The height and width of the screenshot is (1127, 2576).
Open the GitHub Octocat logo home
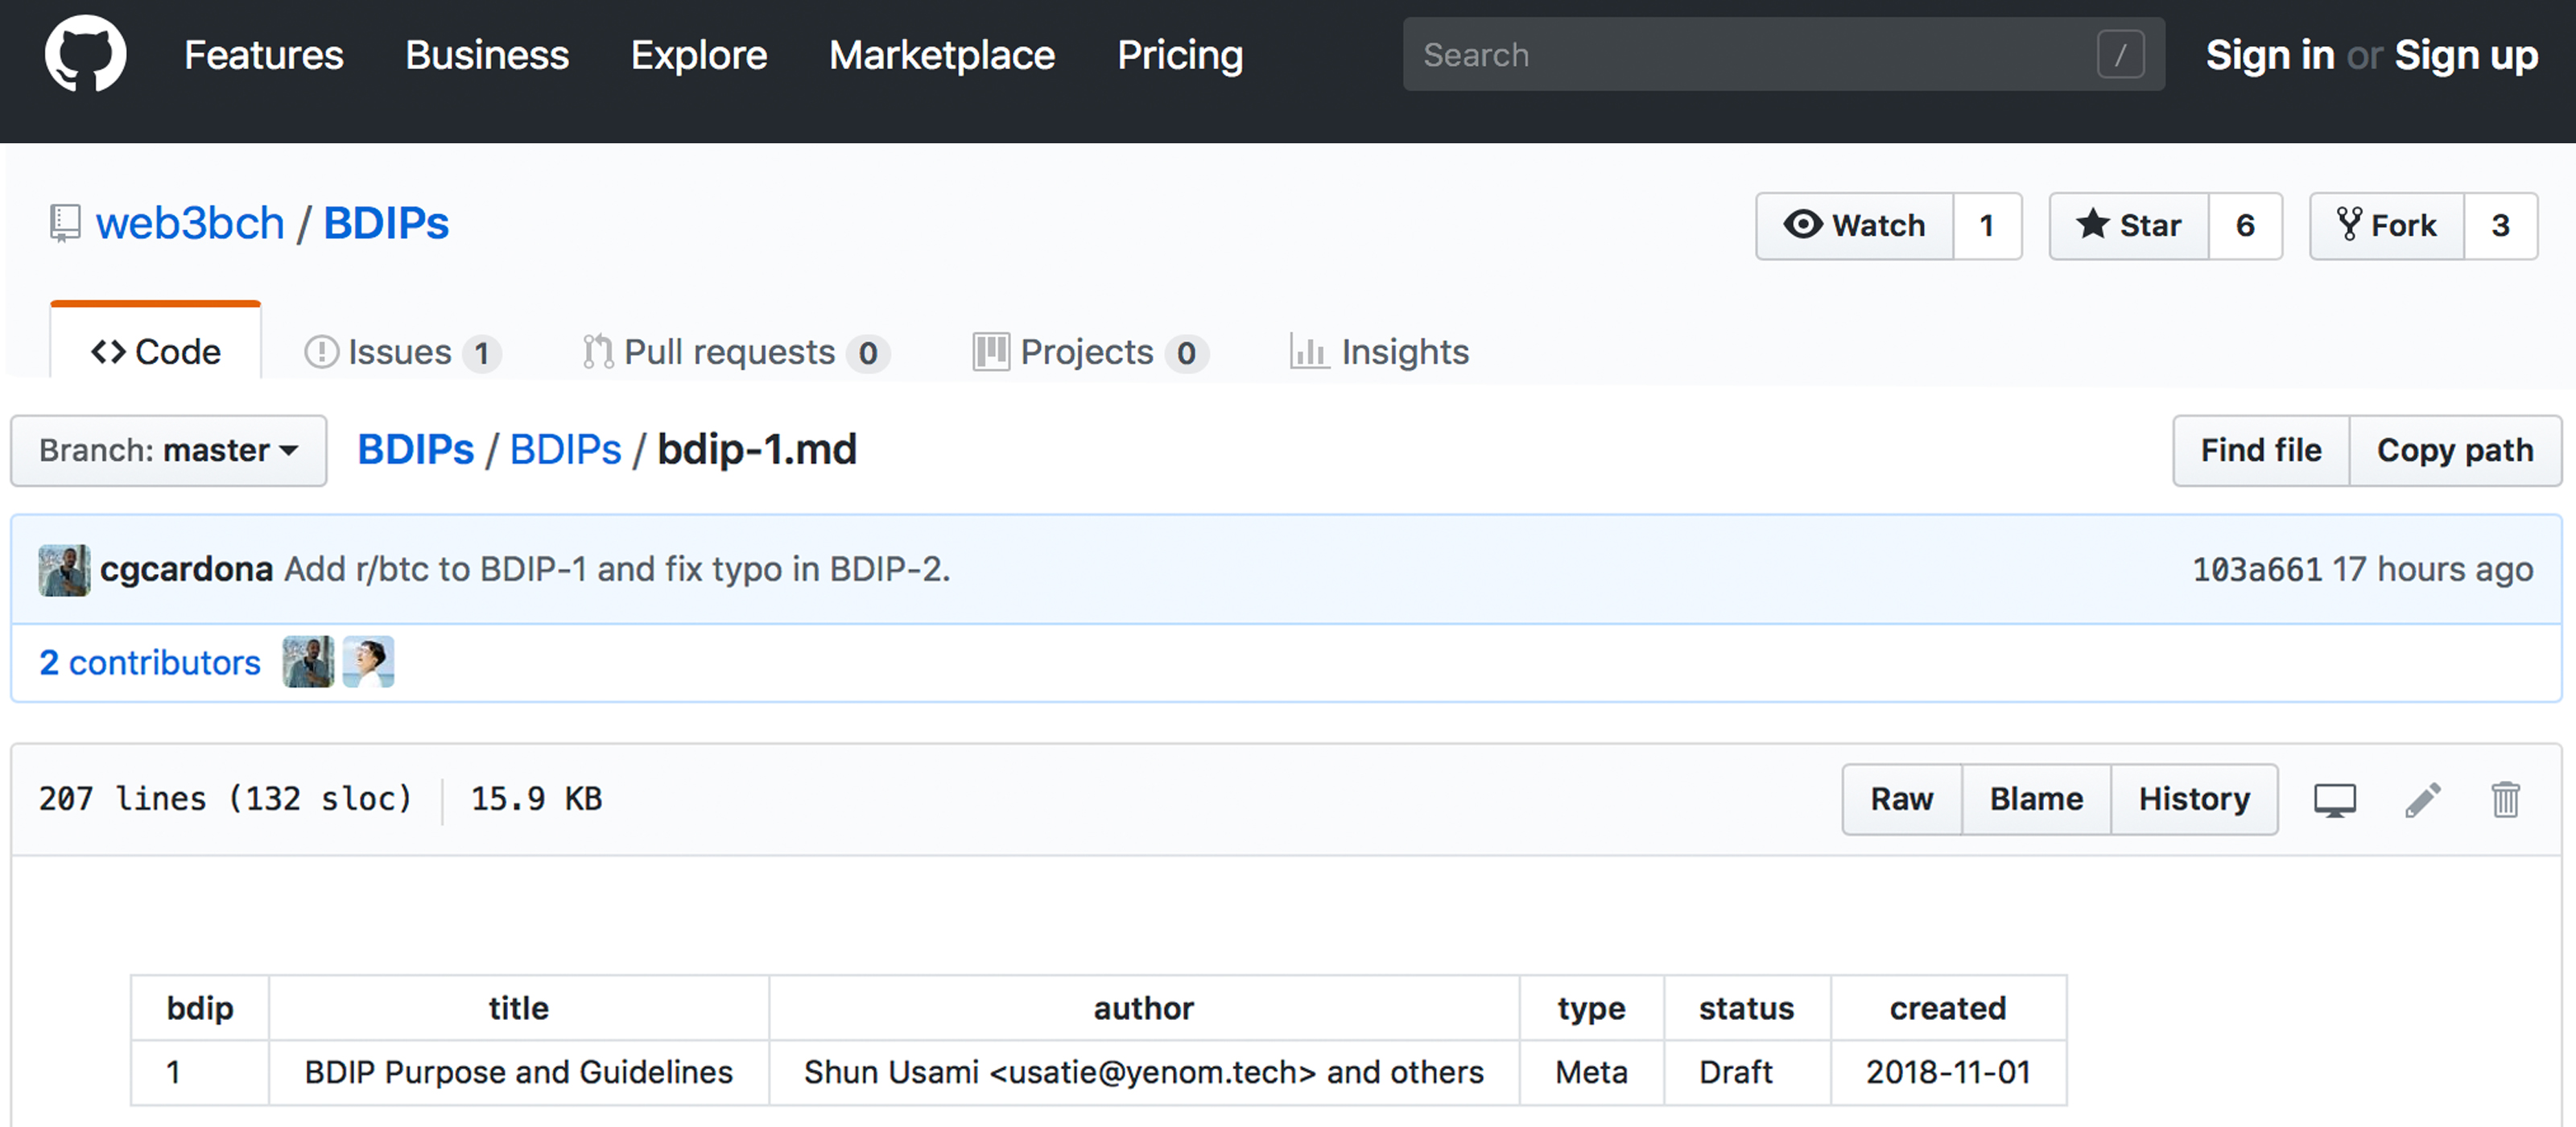(85, 54)
